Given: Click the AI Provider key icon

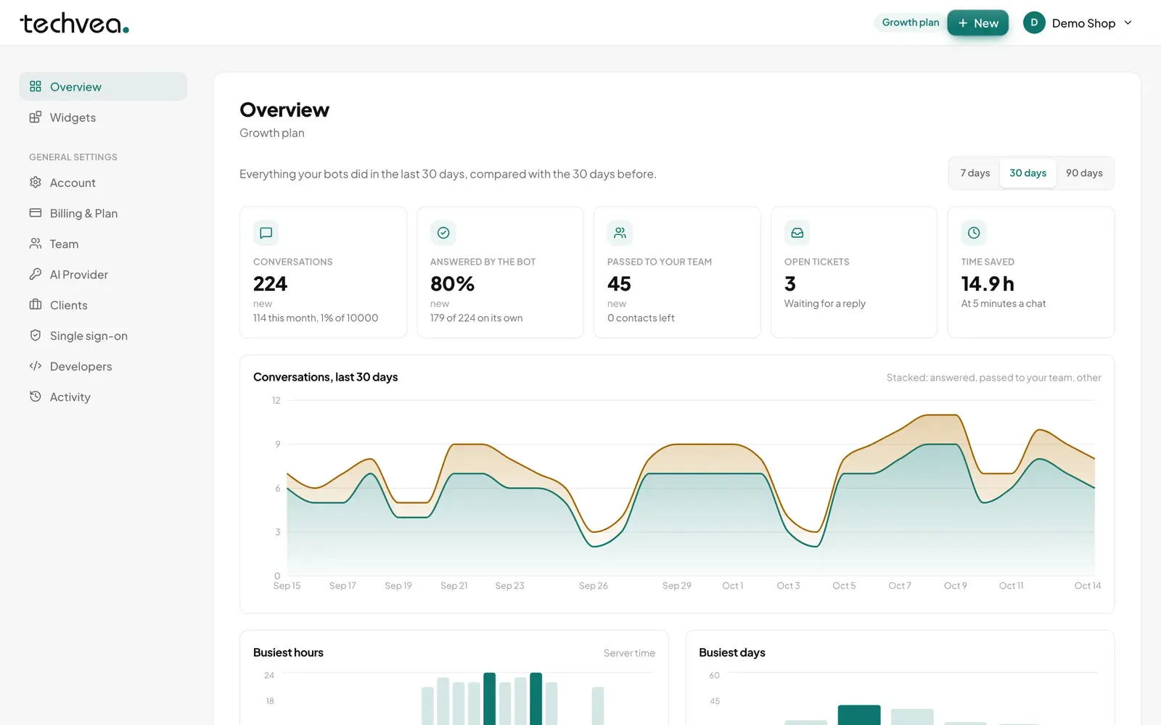Looking at the screenshot, I should click(36, 274).
